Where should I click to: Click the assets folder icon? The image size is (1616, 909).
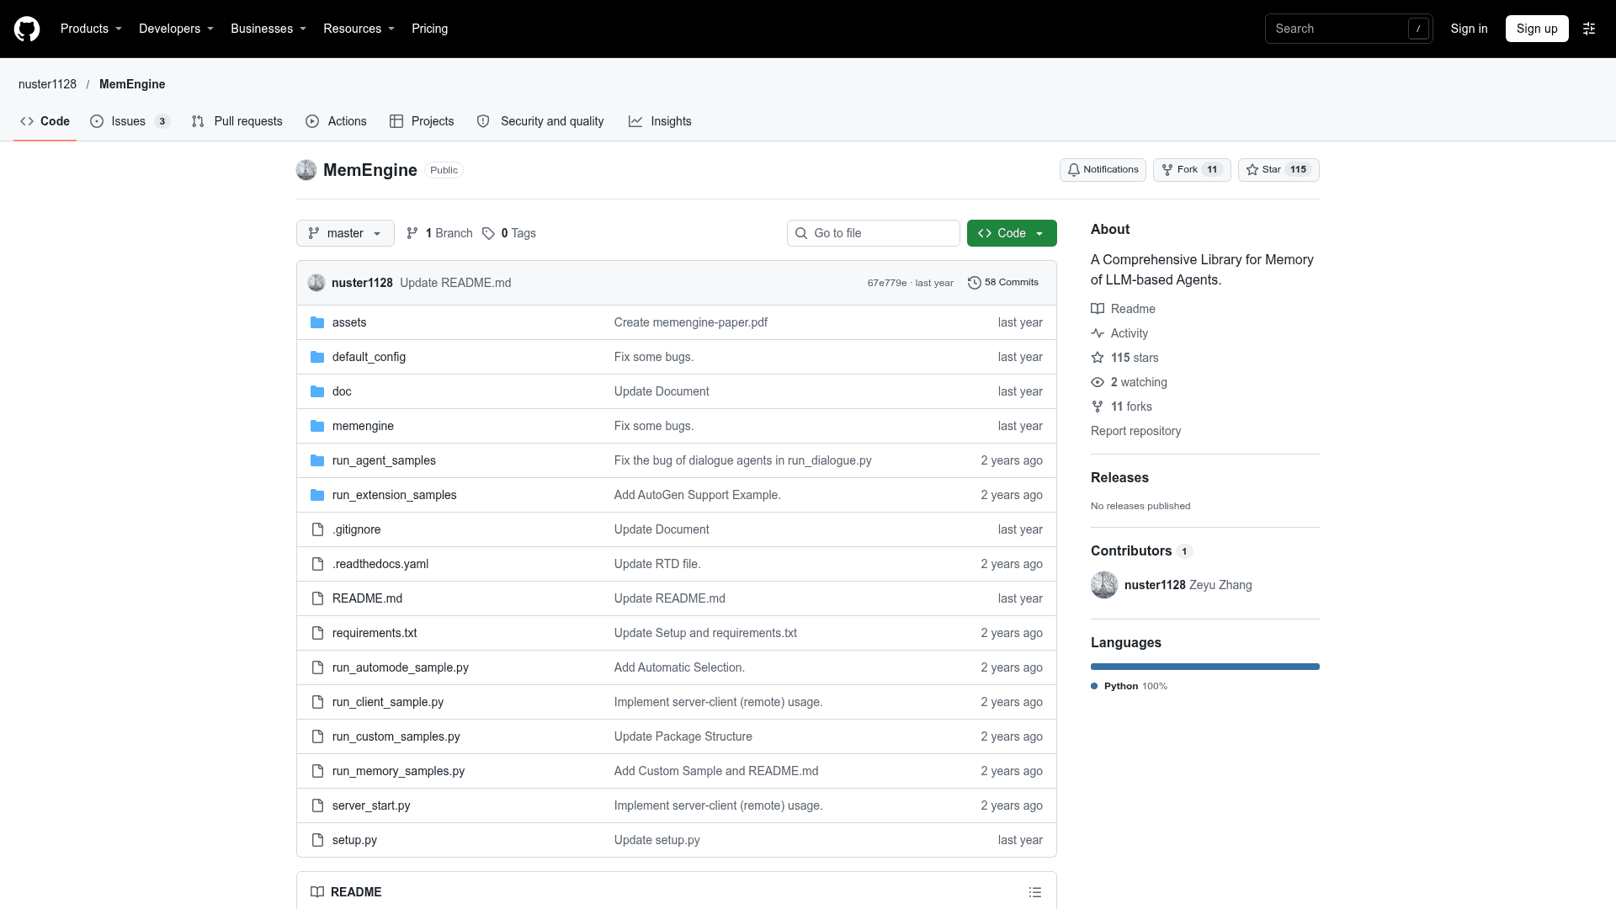317,322
